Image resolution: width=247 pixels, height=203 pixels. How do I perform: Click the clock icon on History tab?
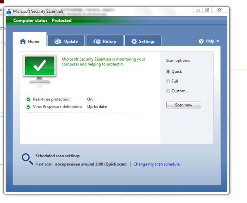(97, 42)
